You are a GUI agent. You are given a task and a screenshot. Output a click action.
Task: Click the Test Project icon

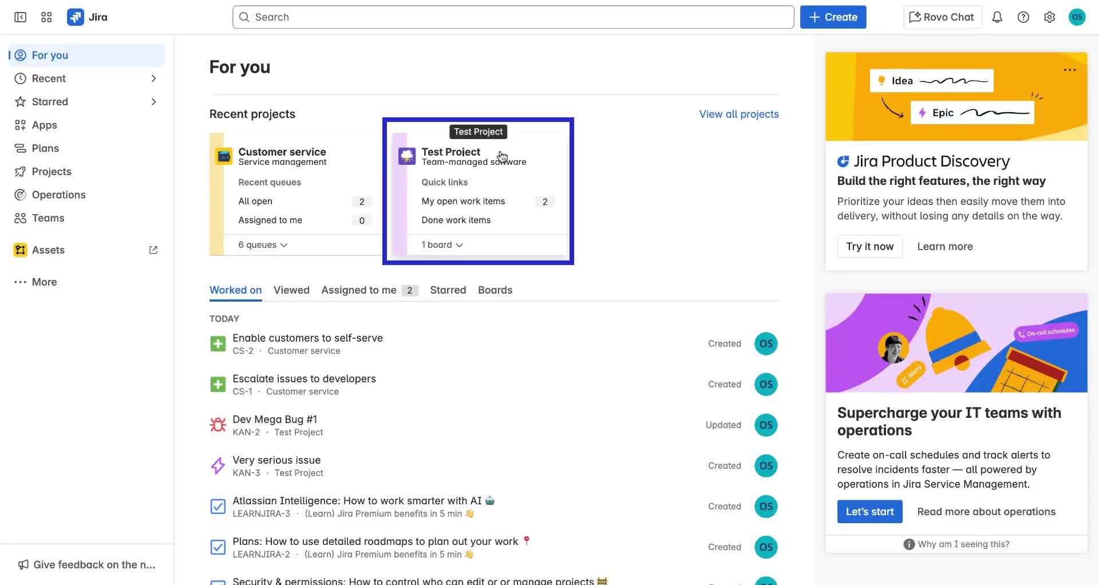coord(407,156)
